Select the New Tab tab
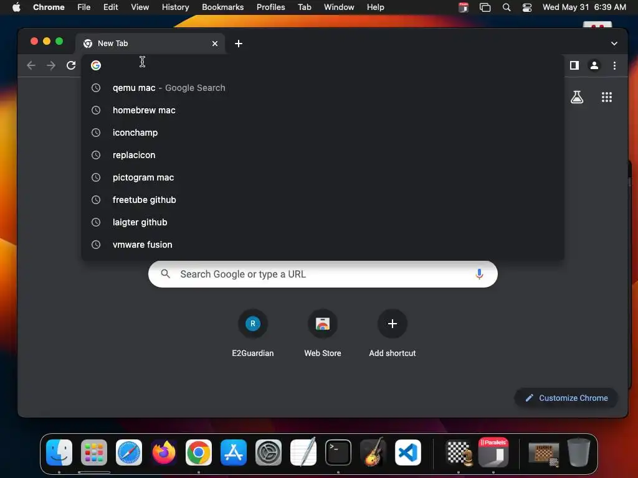 pos(150,44)
